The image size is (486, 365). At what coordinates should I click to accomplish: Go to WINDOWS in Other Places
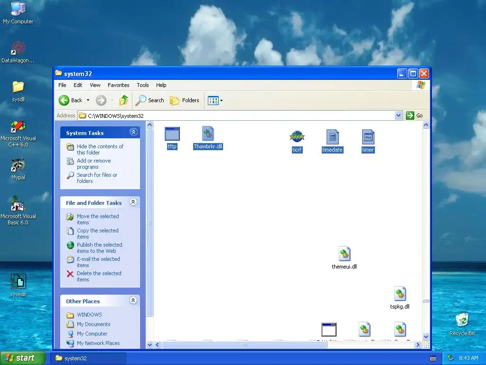click(89, 315)
